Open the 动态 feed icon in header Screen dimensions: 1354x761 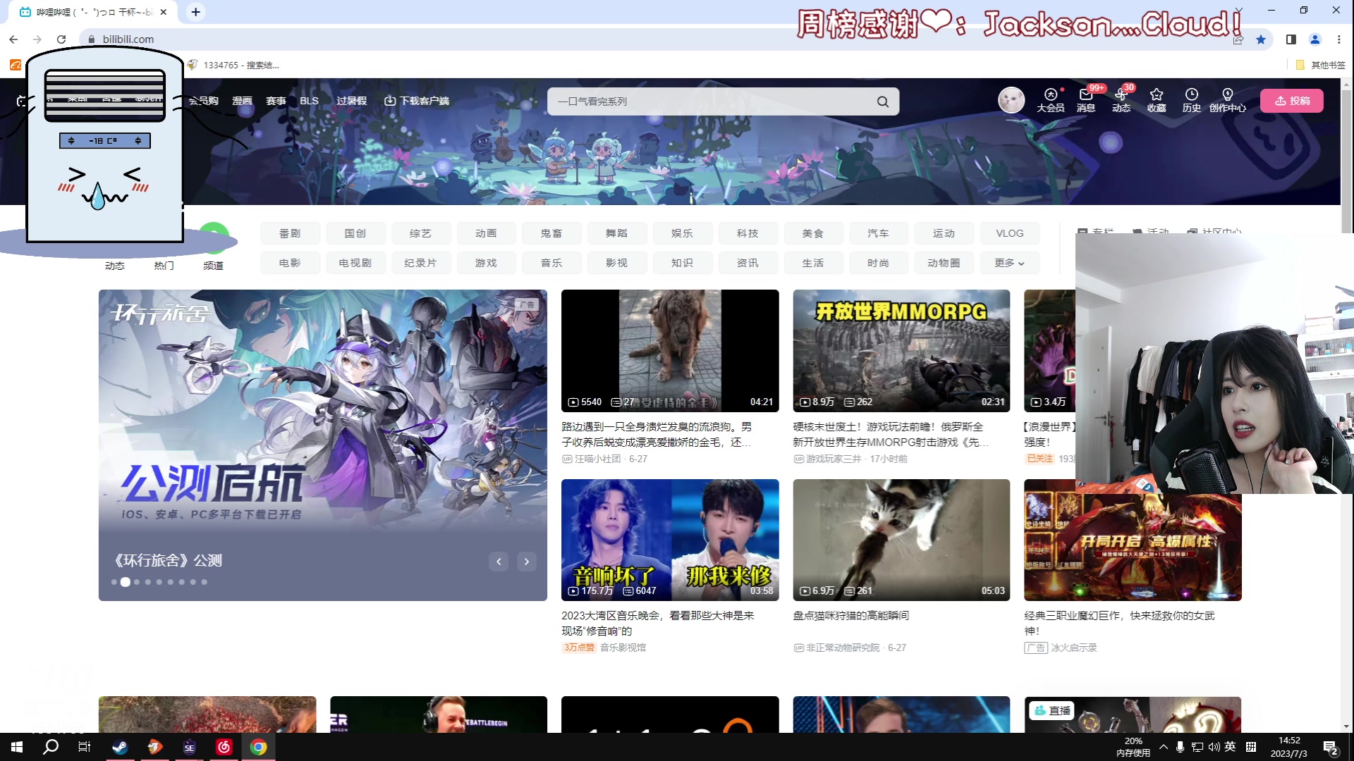tap(1121, 100)
